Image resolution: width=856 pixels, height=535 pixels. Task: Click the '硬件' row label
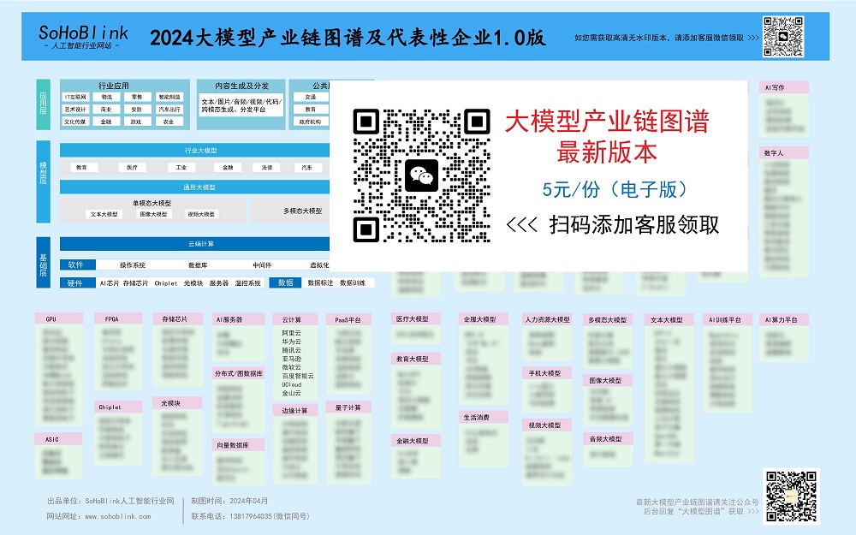[78, 282]
